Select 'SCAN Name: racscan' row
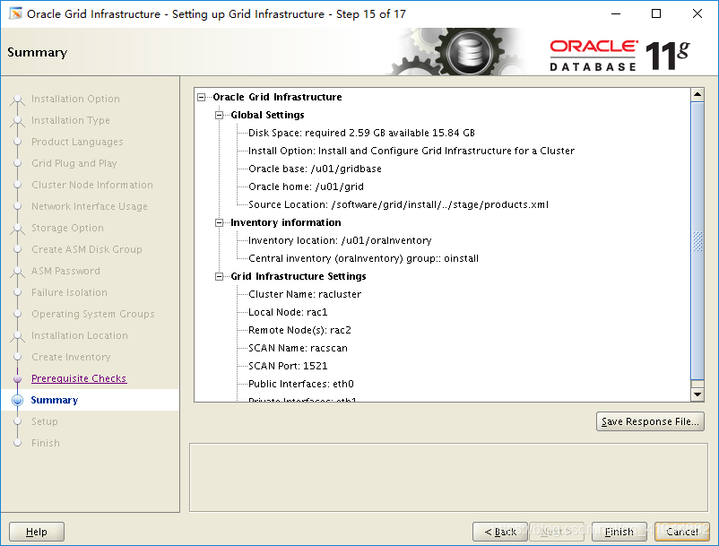This screenshot has height=546, width=719. click(298, 348)
